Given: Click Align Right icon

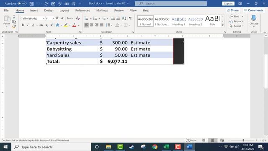Looking at the screenshot, I should [x=97, y=25].
